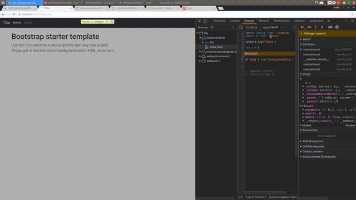Select index.html in the file tree

click(x=216, y=47)
